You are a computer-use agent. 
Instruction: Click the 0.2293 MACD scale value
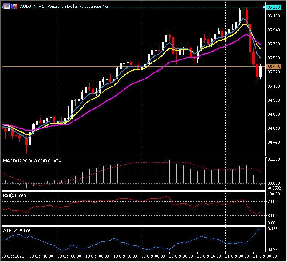click(273, 159)
